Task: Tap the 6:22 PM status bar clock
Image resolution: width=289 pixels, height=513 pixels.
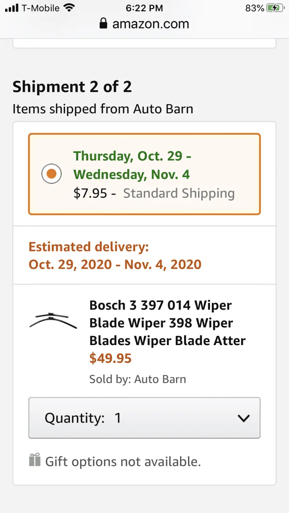Action: pos(144,8)
